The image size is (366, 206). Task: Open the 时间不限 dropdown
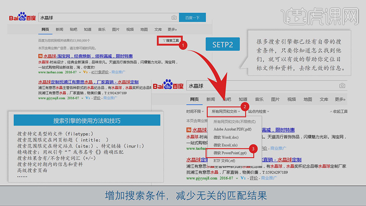tap(195, 112)
